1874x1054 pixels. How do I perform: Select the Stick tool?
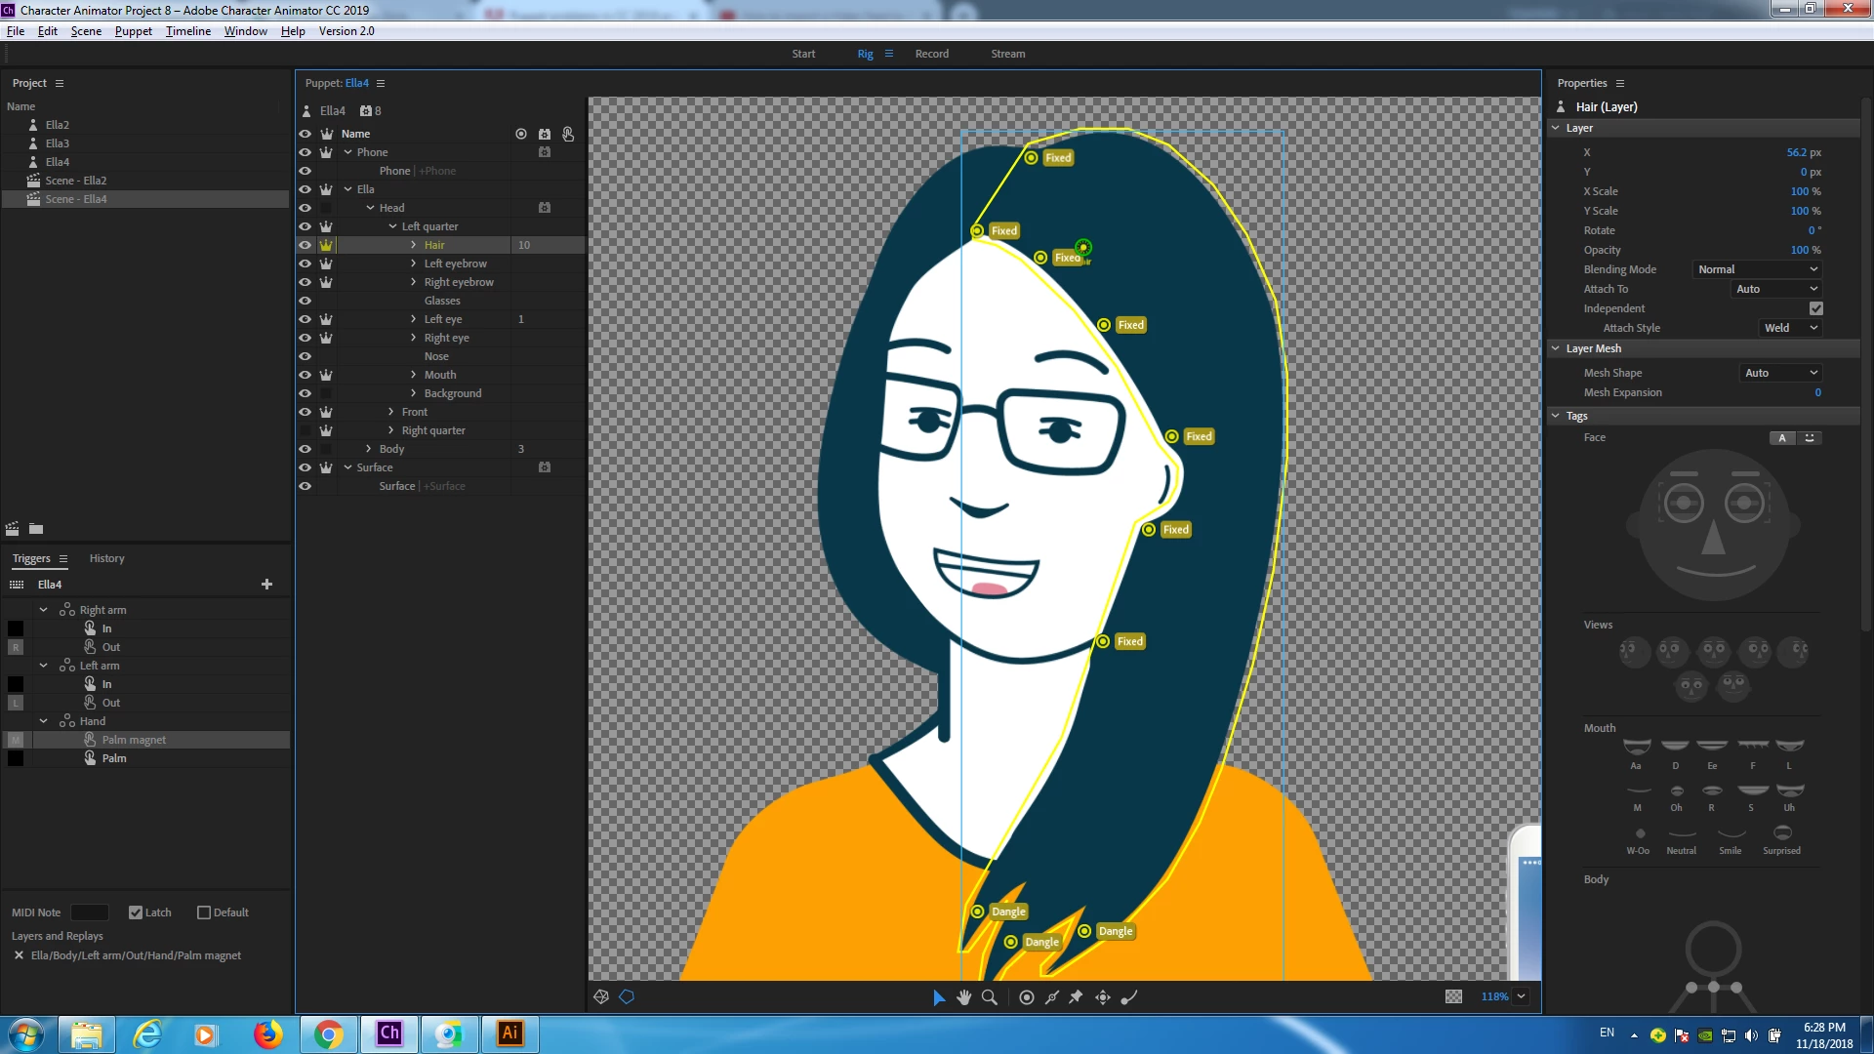click(x=1052, y=997)
